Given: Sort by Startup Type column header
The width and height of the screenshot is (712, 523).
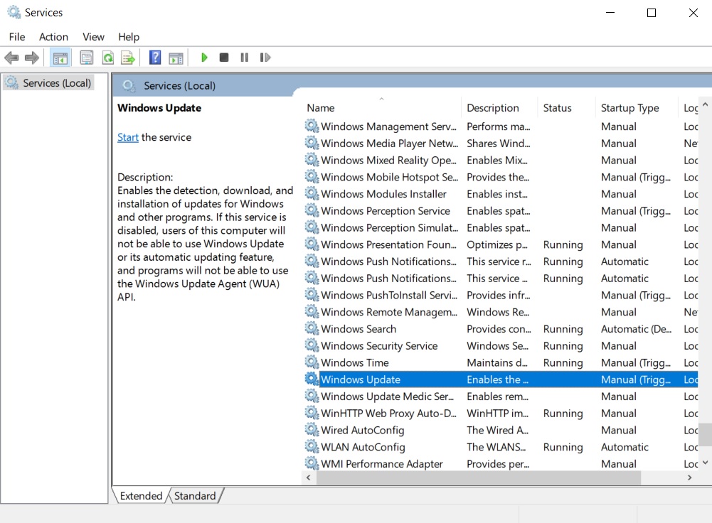Looking at the screenshot, I should coord(629,108).
